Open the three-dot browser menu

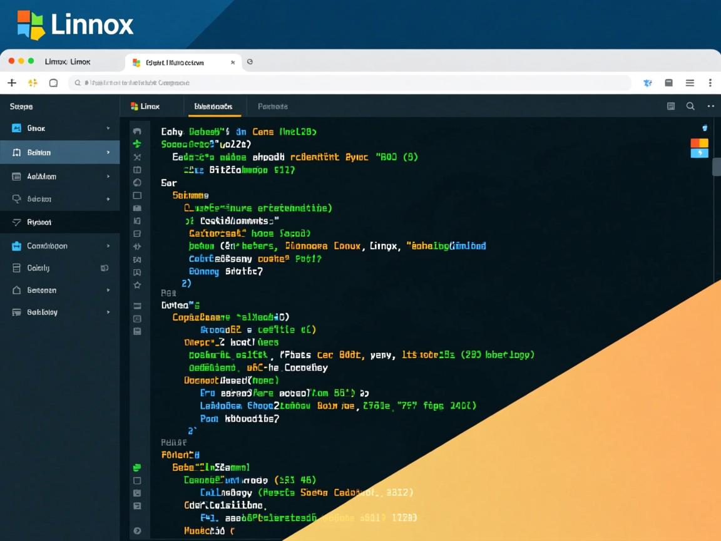pos(710,83)
